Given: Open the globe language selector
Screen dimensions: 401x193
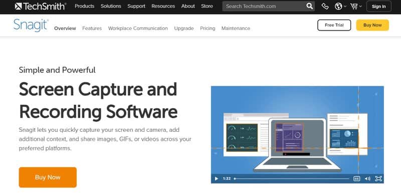Looking at the screenshot, I should point(338,7).
